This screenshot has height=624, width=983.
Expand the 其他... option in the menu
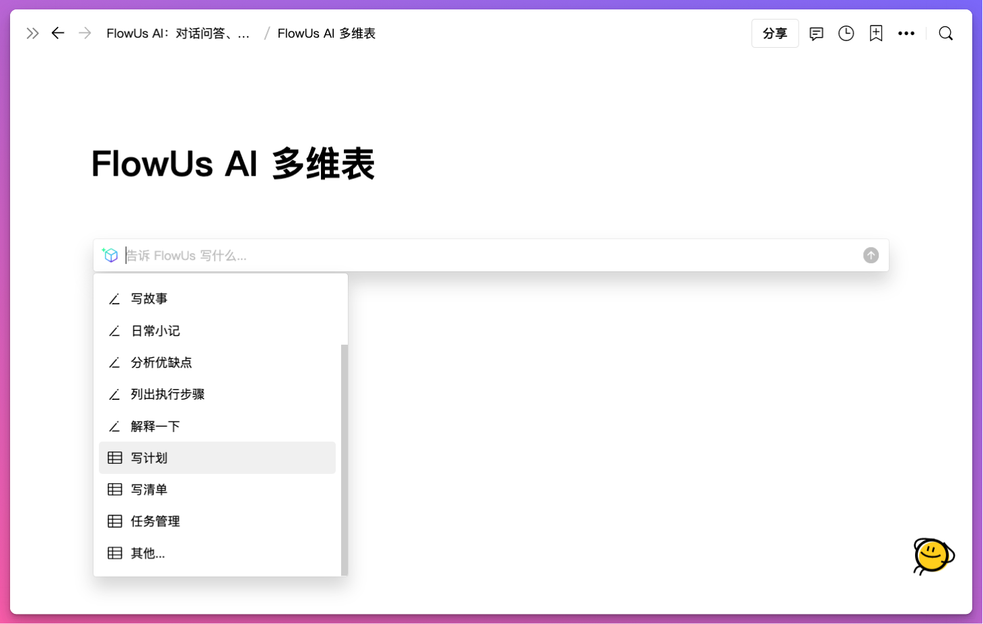[x=147, y=553]
